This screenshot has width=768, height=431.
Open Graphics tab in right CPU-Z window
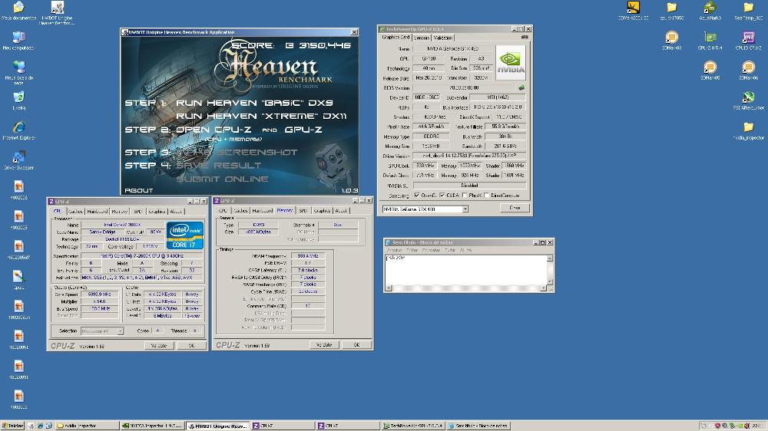point(322,210)
